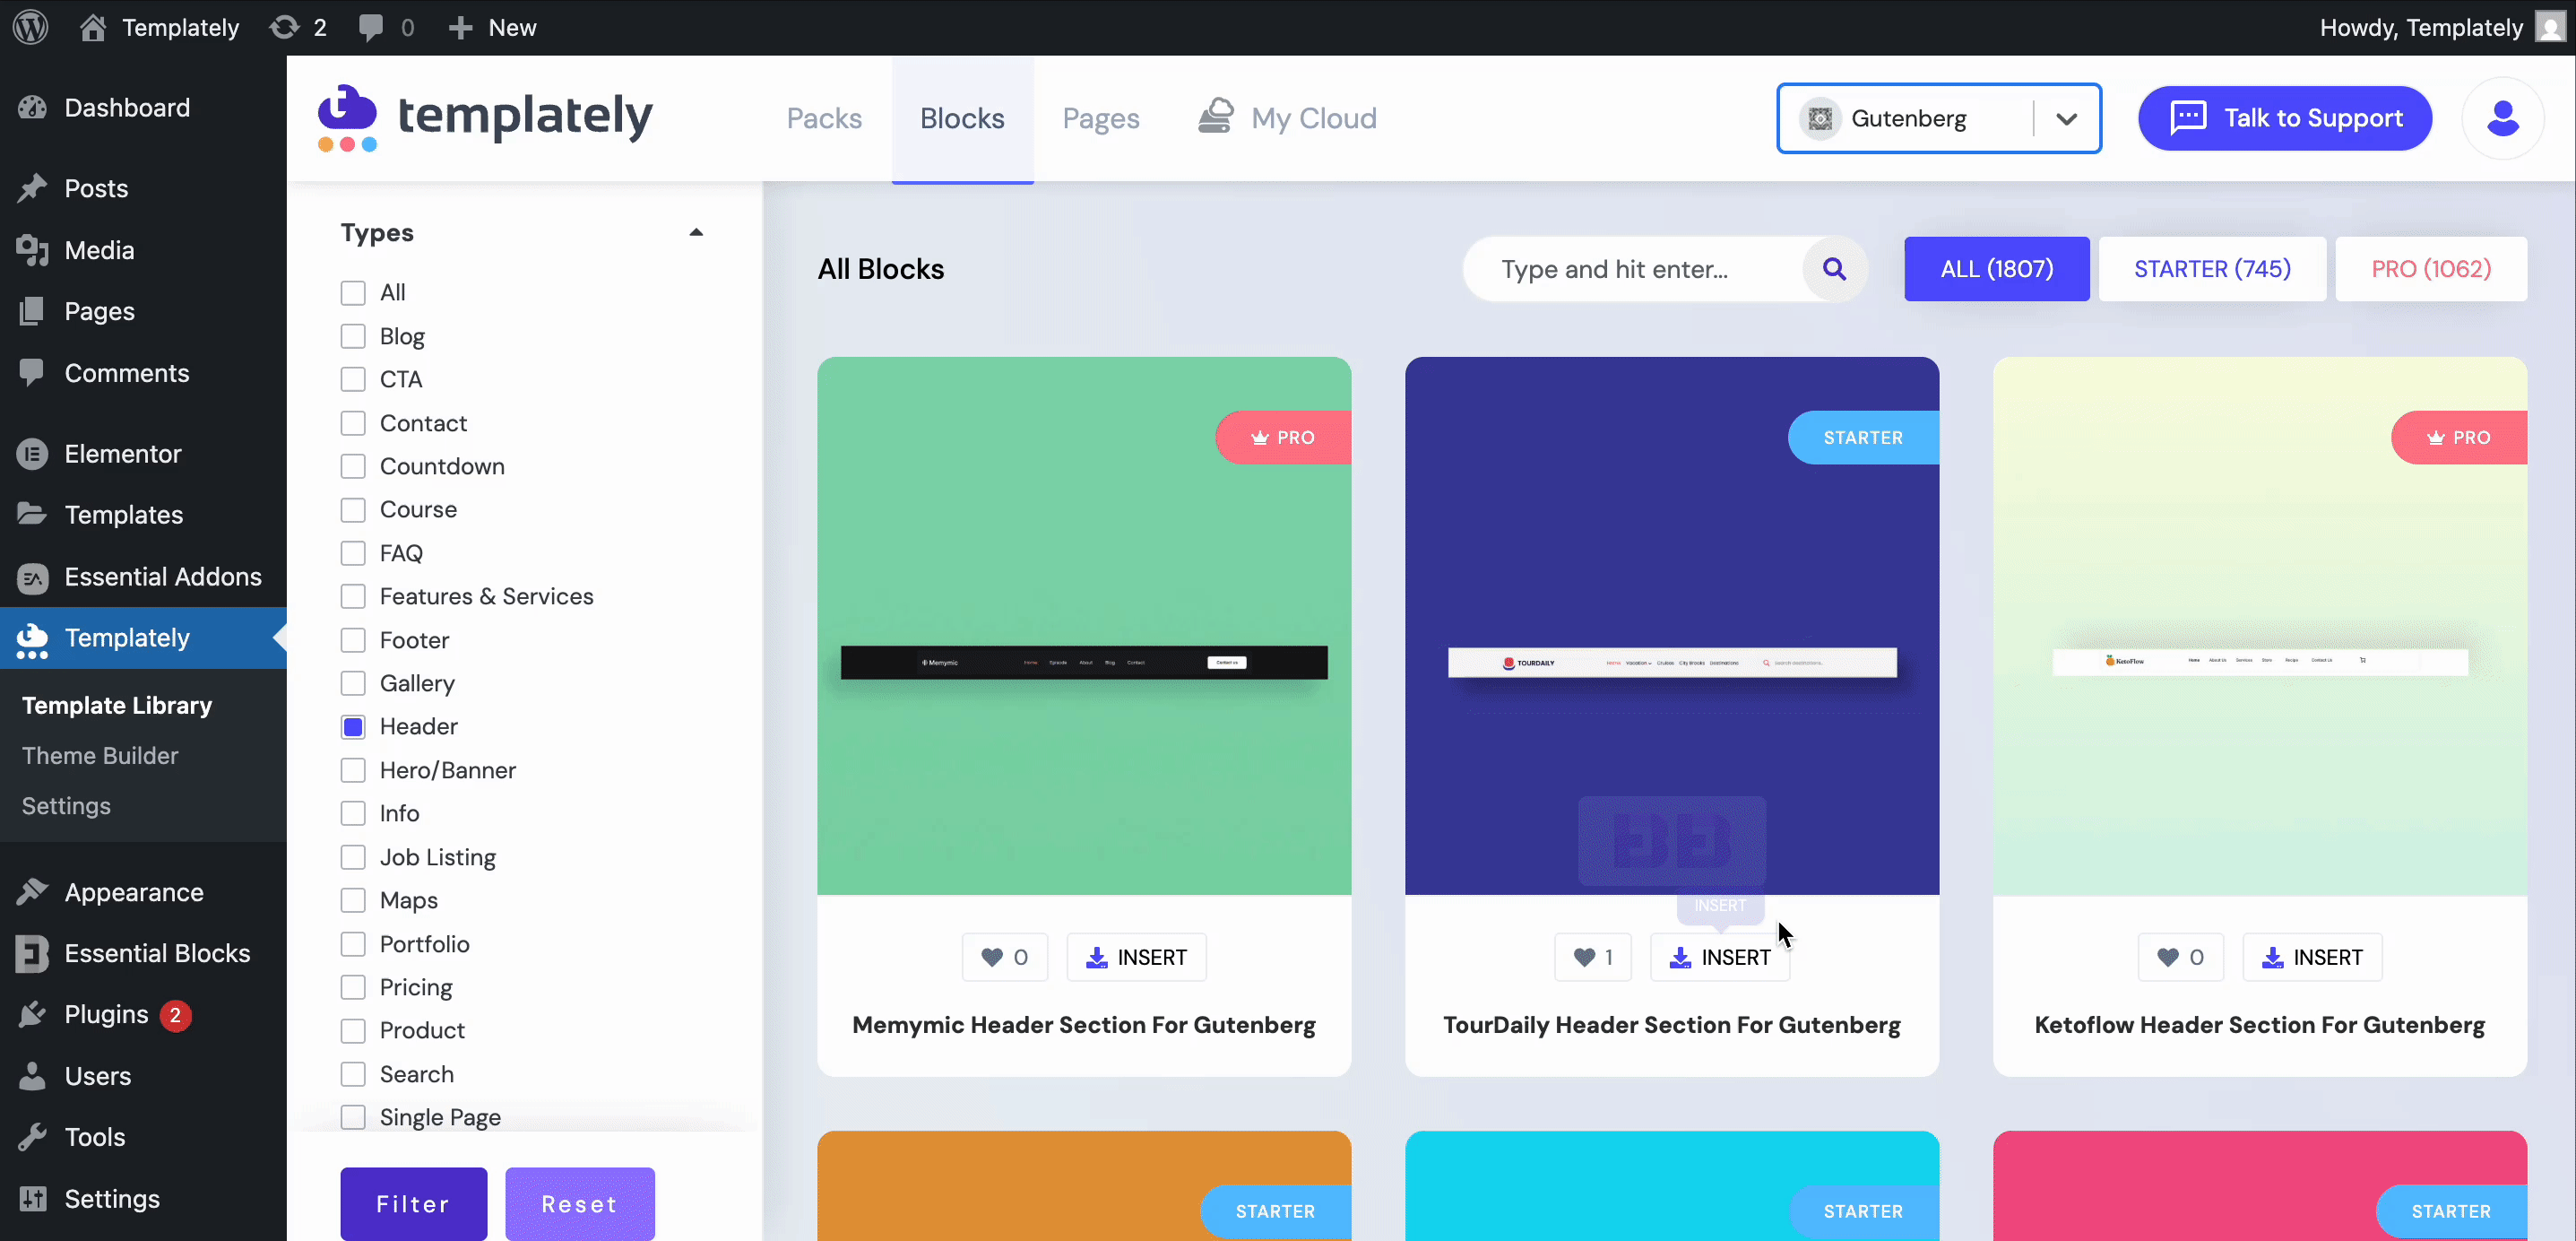The image size is (2576, 1241).
Task: Click the search magnifier icon button
Action: (x=1834, y=268)
